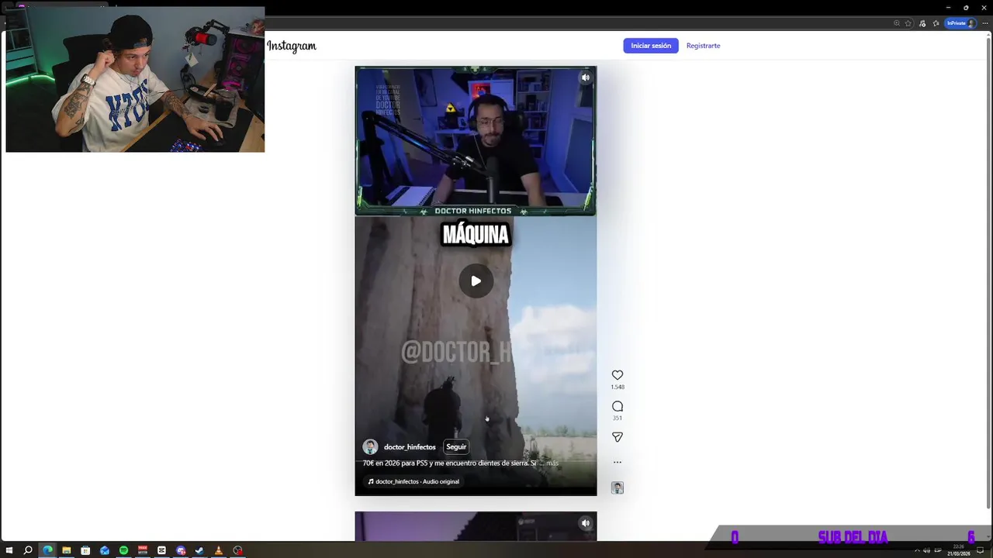Show hidden system tray icons
Viewport: 993px width, 558px height.
[x=917, y=551]
